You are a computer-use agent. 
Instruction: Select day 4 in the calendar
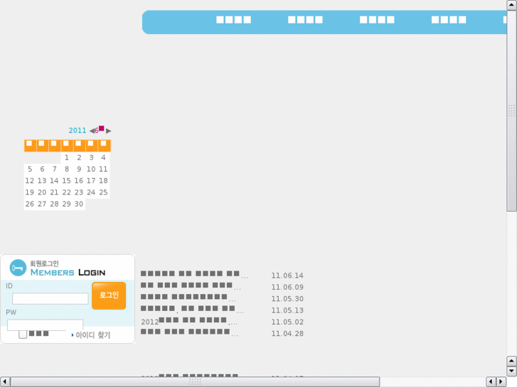click(x=103, y=158)
